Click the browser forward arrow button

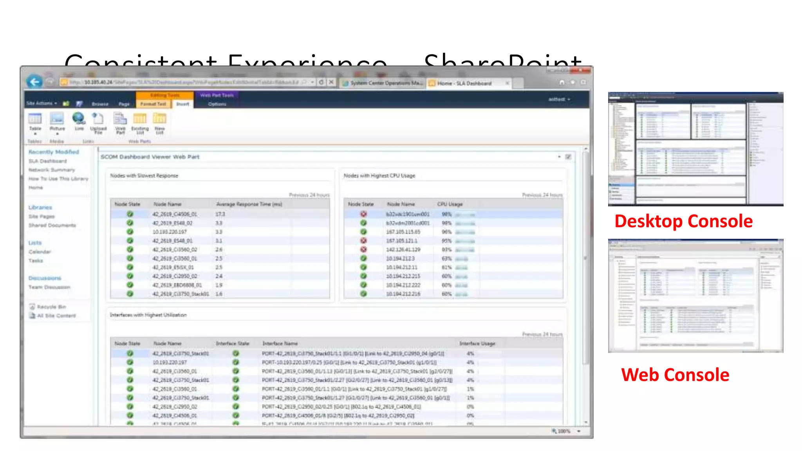(50, 82)
